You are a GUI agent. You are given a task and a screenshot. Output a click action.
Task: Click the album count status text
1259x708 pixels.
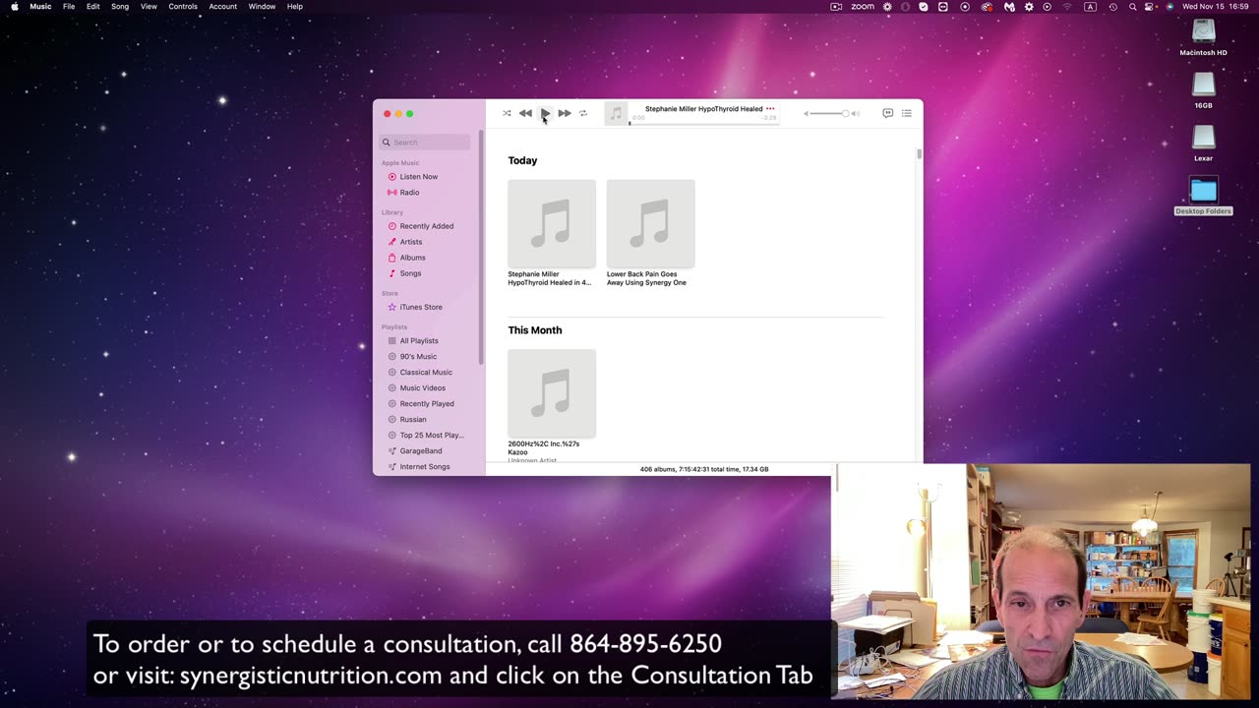click(x=704, y=469)
